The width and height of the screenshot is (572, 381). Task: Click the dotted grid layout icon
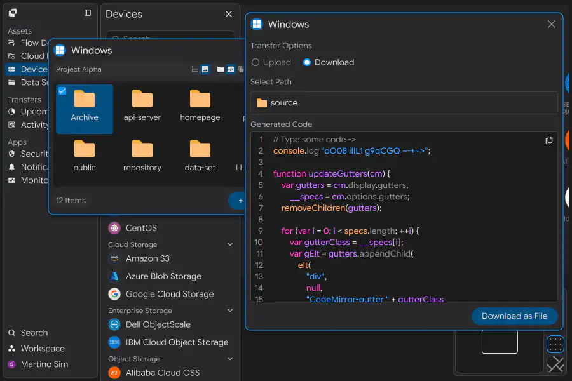555,345
